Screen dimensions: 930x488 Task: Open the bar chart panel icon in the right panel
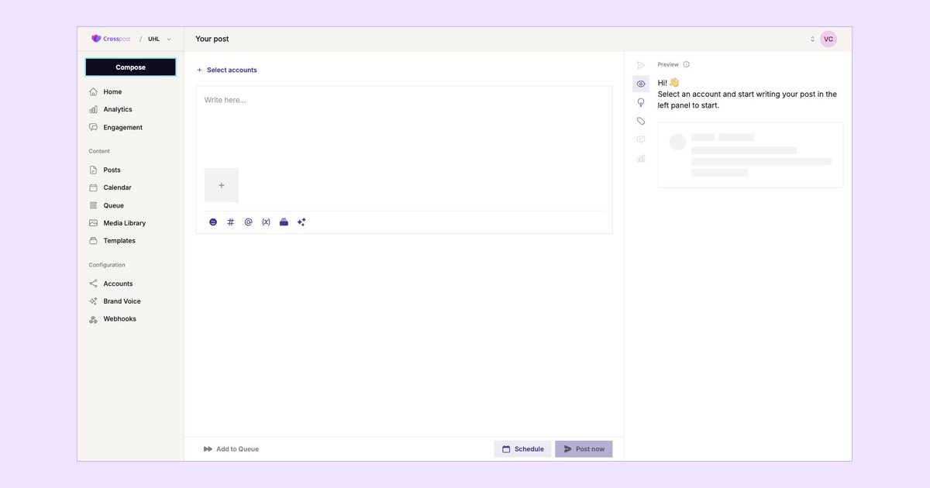tap(641, 158)
